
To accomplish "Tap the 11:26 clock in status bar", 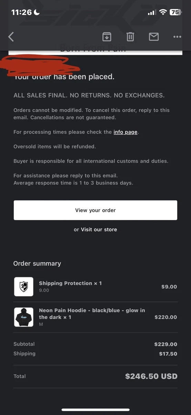I will 21,12.
